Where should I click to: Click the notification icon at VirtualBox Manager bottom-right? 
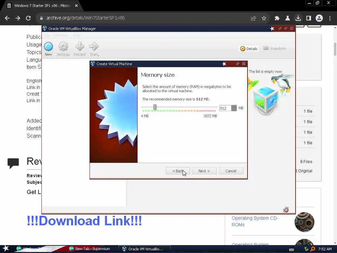coord(286,210)
